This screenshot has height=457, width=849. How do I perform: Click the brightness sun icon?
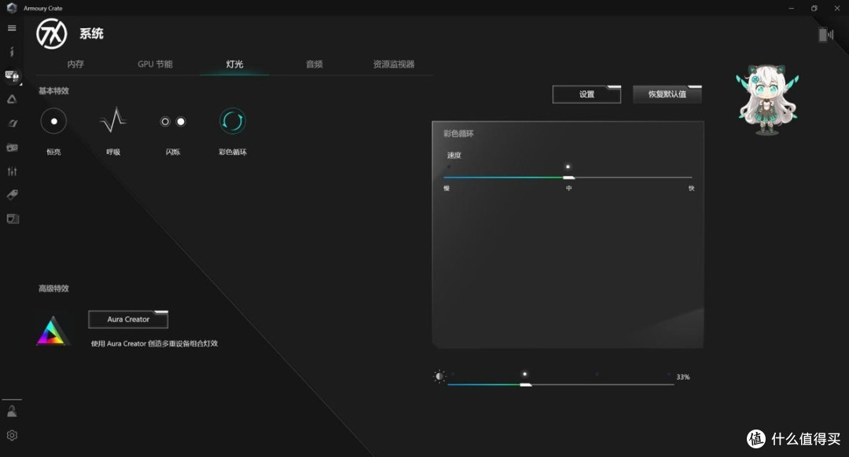(439, 376)
